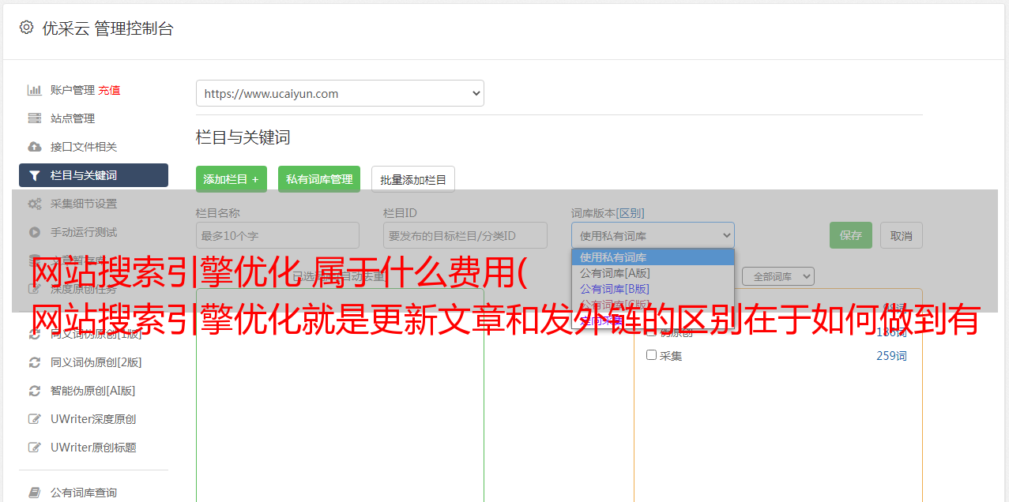Open 公有词库查询 via its book icon
This screenshot has height=502, width=1009.
point(35,493)
